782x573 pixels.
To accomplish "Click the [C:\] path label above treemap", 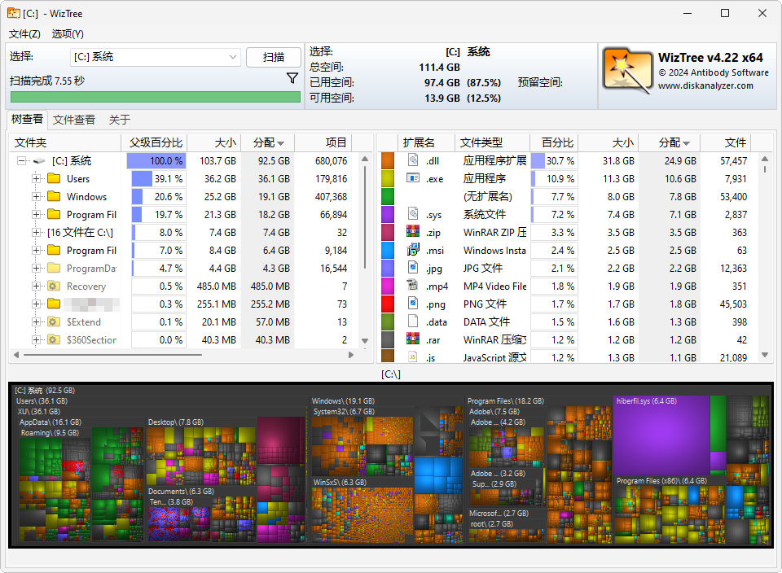I will coord(391,374).
